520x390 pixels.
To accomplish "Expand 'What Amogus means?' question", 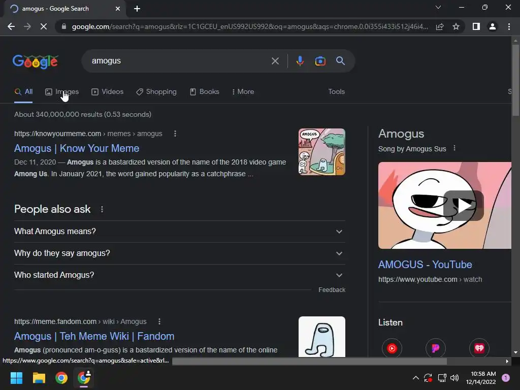I will point(179,232).
